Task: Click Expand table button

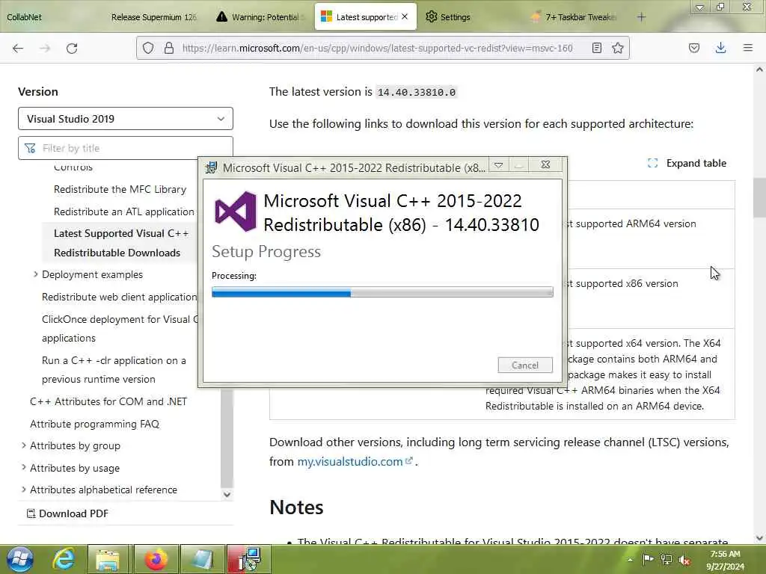Action: pyautogui.click(x=687, y=163)
